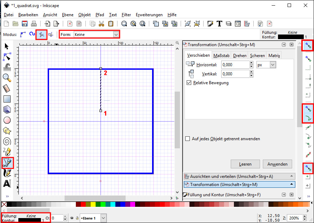This screenshot has width=314, height=223.
Task: Click the scissors cut icon
Action: coord(102,24)
